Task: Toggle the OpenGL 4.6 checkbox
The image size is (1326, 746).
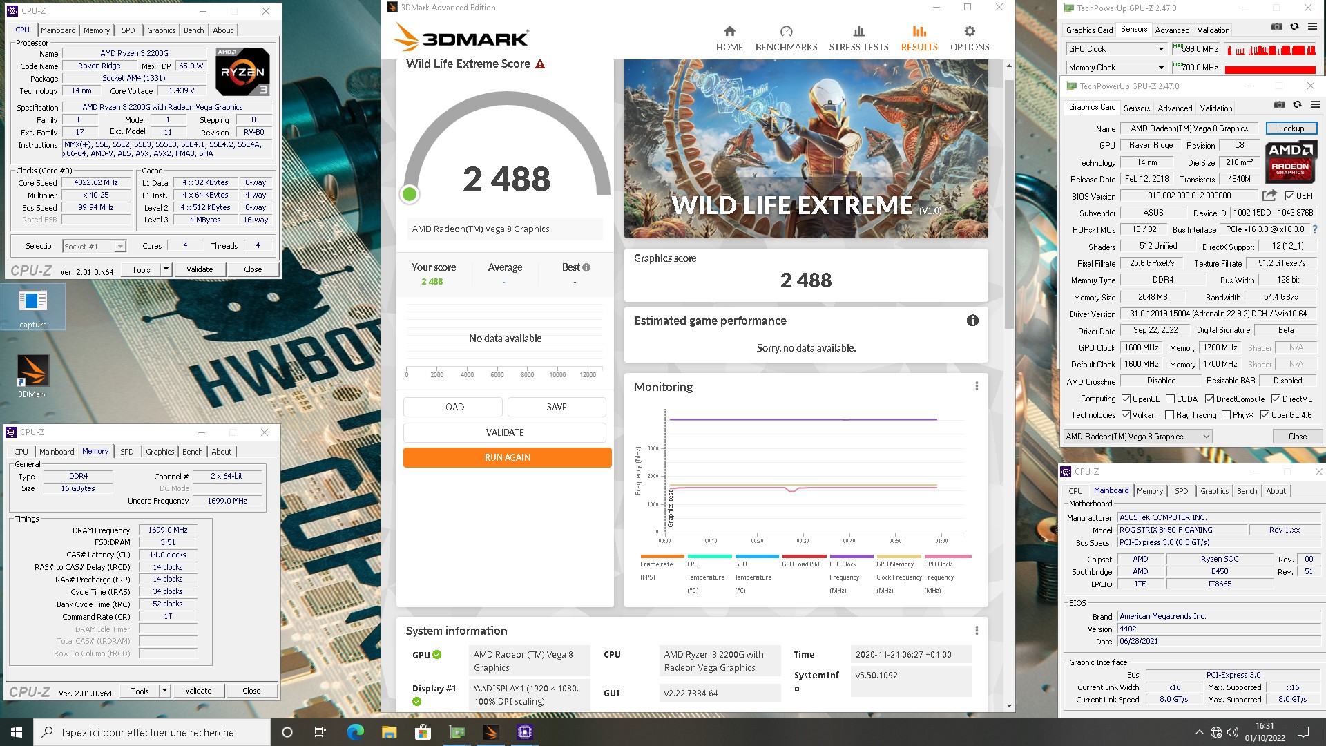Action: (1265, 415)
